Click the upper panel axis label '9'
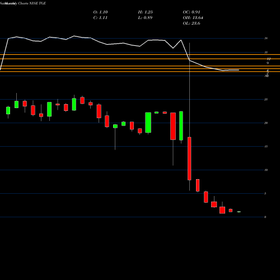Image resolution: width=280 pixels, height=280 pixels. (x=268, y=63)
